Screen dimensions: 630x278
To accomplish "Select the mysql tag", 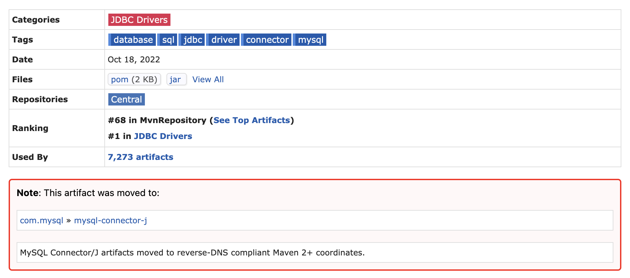I will tap(310, 40).
